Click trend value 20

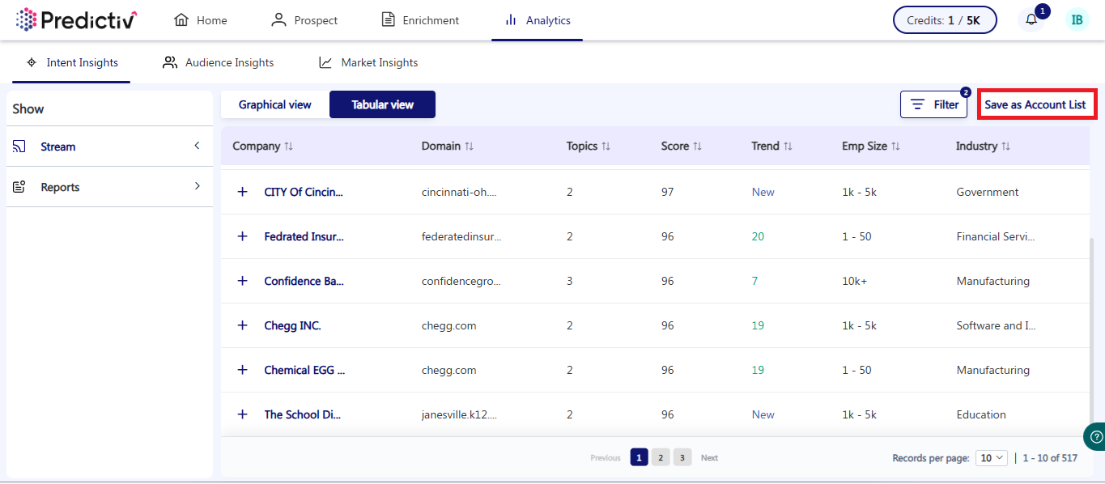(758, 236)
